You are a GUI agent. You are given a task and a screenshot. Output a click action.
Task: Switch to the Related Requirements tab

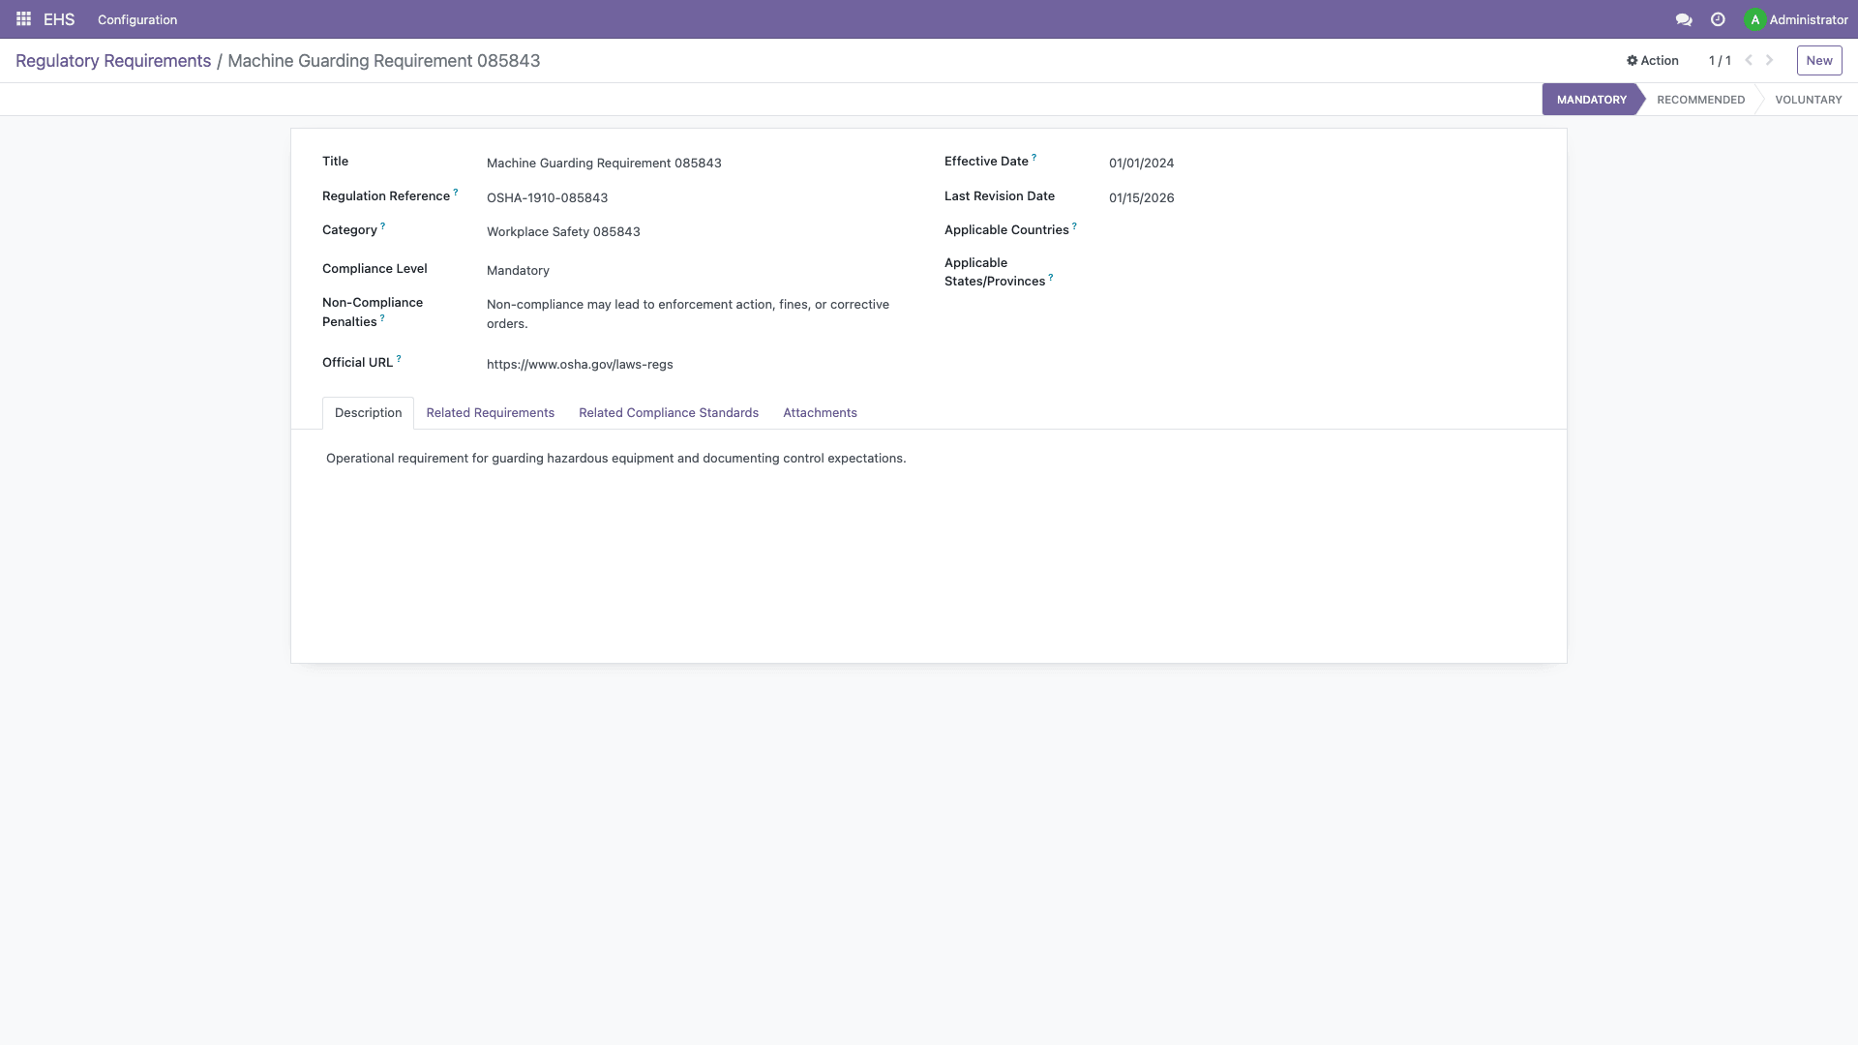490,412
